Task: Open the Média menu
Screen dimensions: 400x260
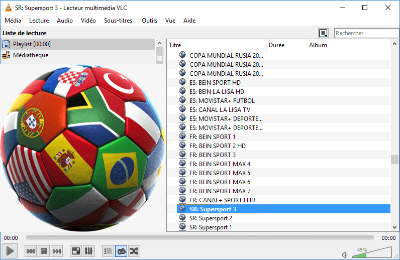Action: click(13, 21)
